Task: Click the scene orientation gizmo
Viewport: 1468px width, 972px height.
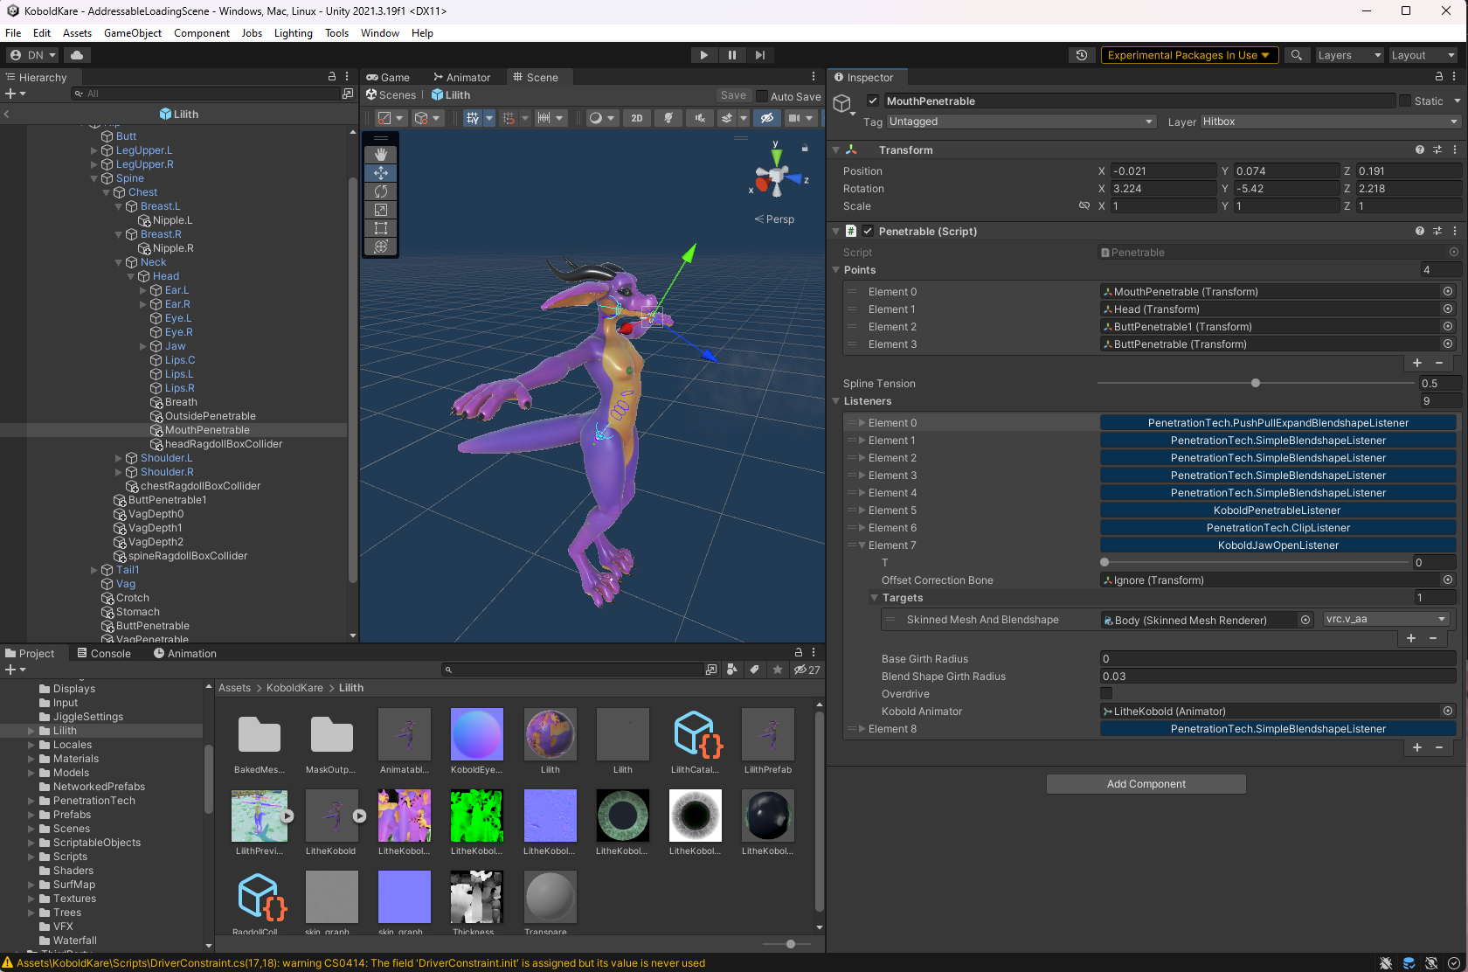Action: tap(775, 178)
